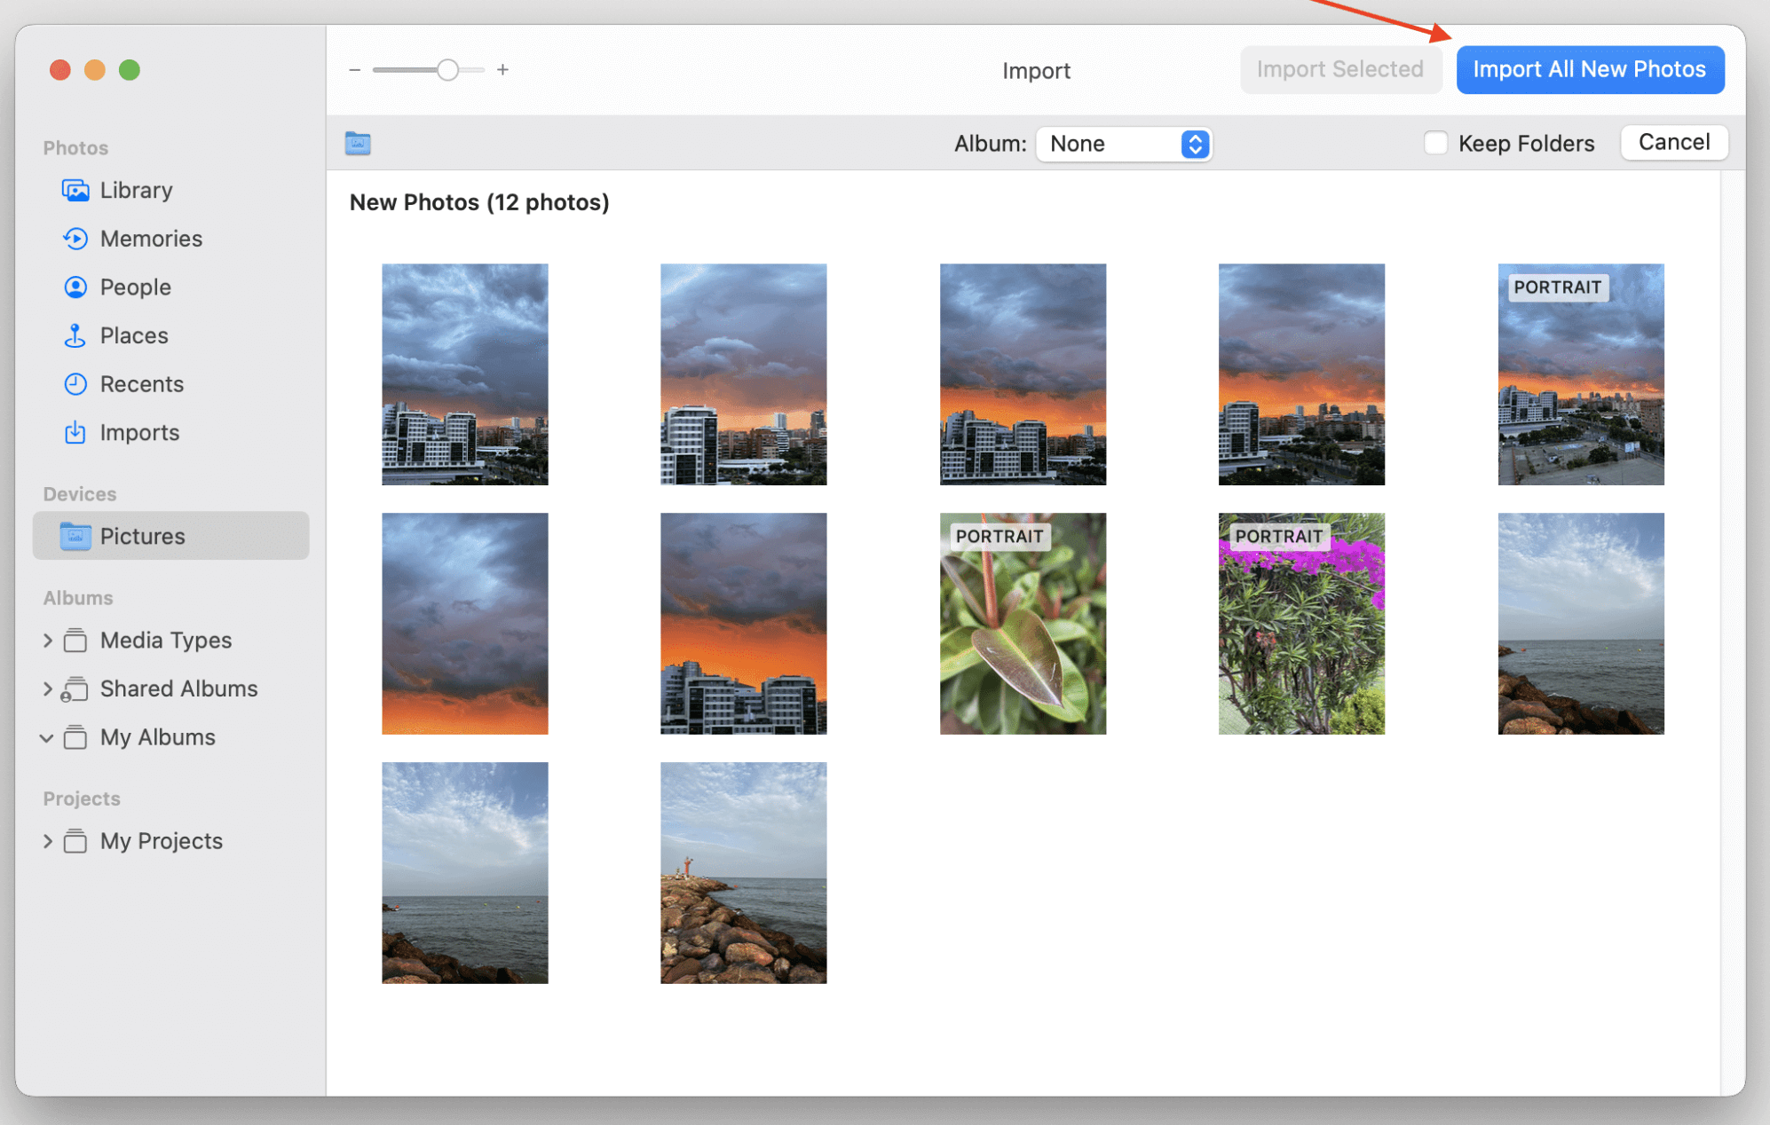Open the Album dropdown set to None
The height and width of the screenshot is (1125, 1770).
[x=1124, y=144]
